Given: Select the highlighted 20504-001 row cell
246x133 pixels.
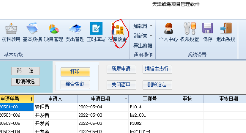Looking at the screenshot, I should click(17, 107).
